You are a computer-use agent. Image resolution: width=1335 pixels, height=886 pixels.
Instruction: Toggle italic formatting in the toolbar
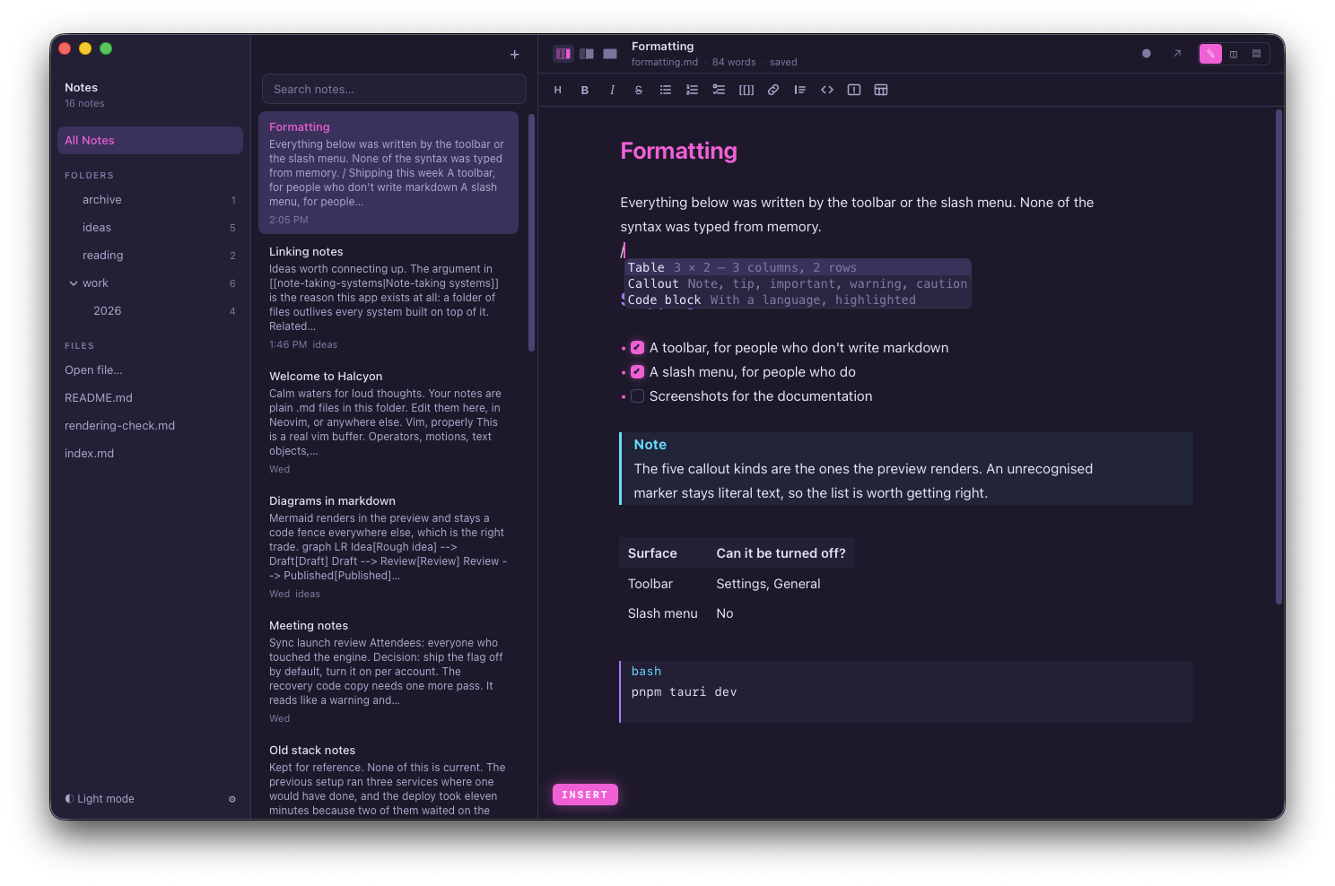[612, 90]
